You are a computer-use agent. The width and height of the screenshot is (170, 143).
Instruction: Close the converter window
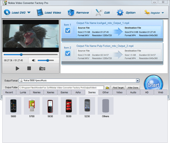click(x=163, y=2)
